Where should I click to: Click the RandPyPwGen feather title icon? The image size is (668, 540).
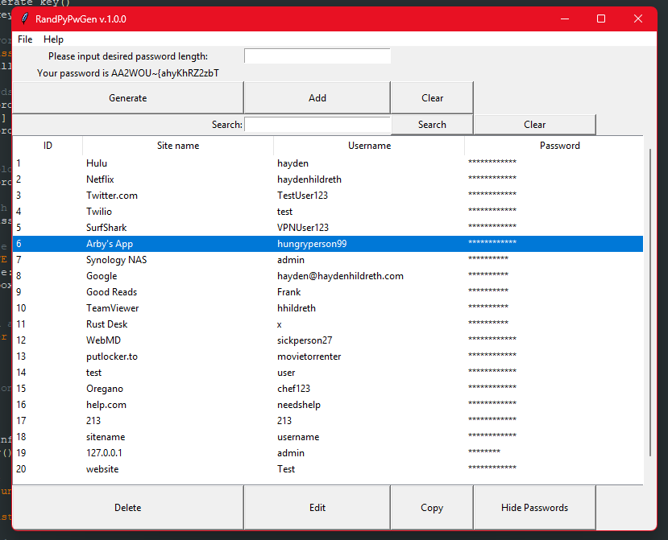click(25, 19)
